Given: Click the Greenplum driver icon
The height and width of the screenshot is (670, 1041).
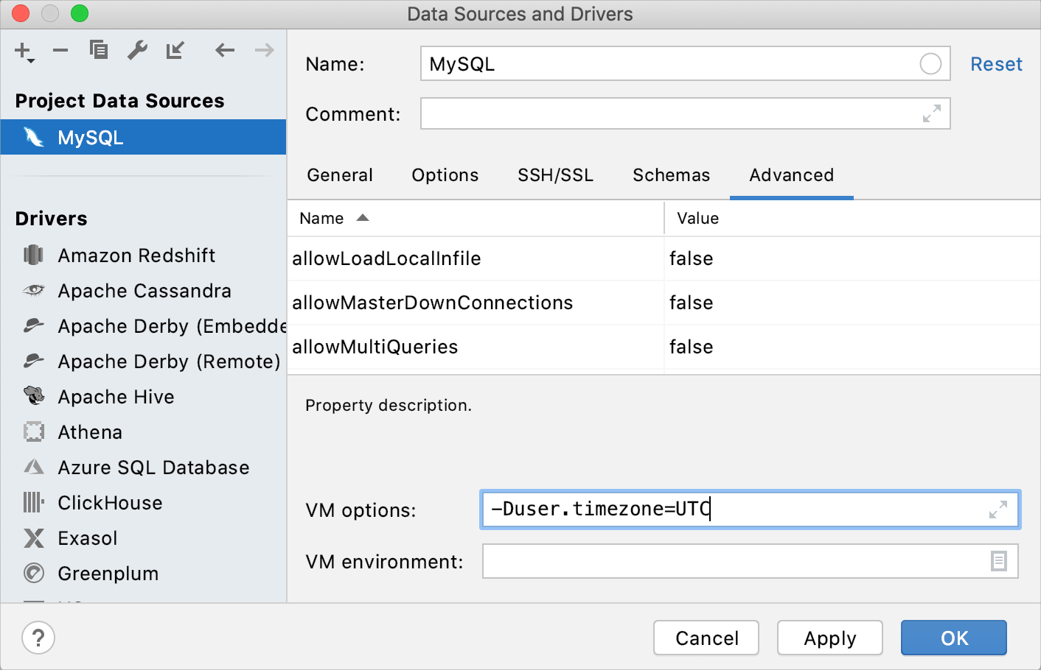Looking at the screenshot, I should coord(33,573).
